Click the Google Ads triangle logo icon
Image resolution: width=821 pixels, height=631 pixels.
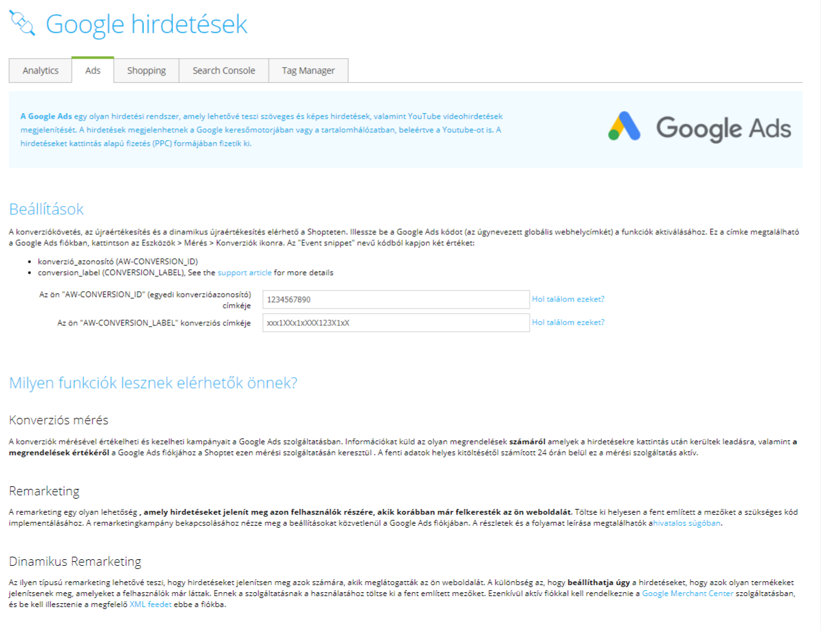coord(624,127)
